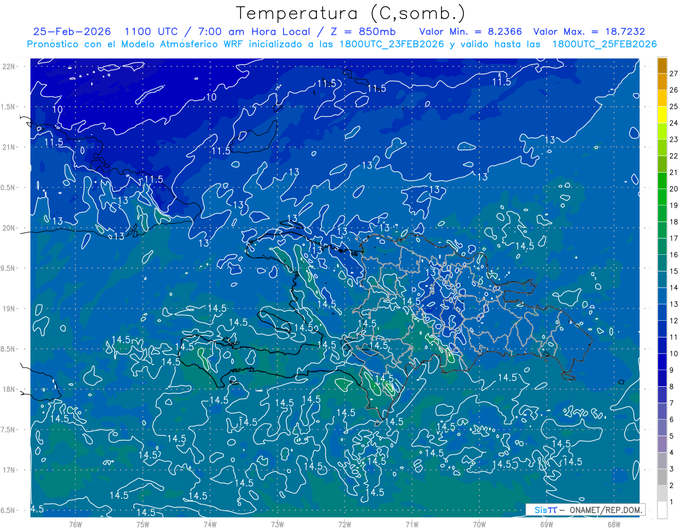
Task: Select the '1800UTC_23FEB2026' initialization time
Action: (x=392, y=44)
